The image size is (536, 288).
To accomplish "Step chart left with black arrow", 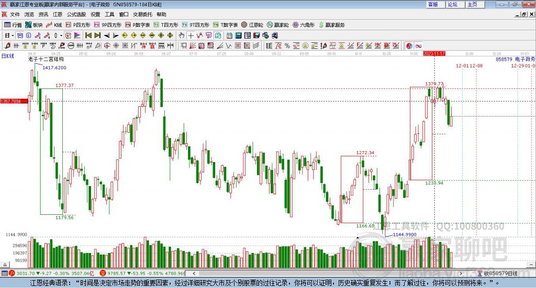I will 107,35.
